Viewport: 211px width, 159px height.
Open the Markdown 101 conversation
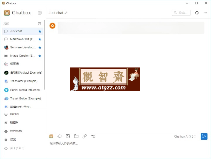tap(23, 39)
